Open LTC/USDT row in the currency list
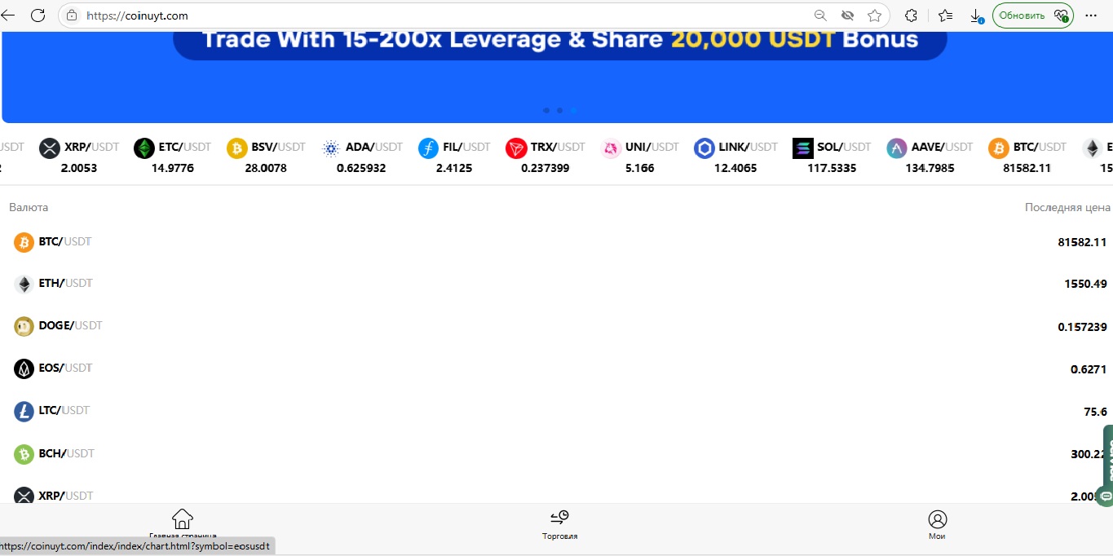This screenshot has width=1113, height=556. pos(556,411)
